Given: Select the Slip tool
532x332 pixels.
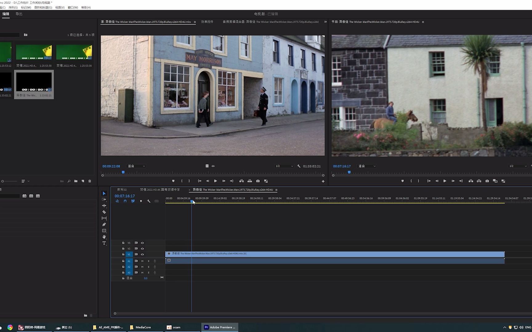Looking at the screenshot, I should [x=104, y=218].
